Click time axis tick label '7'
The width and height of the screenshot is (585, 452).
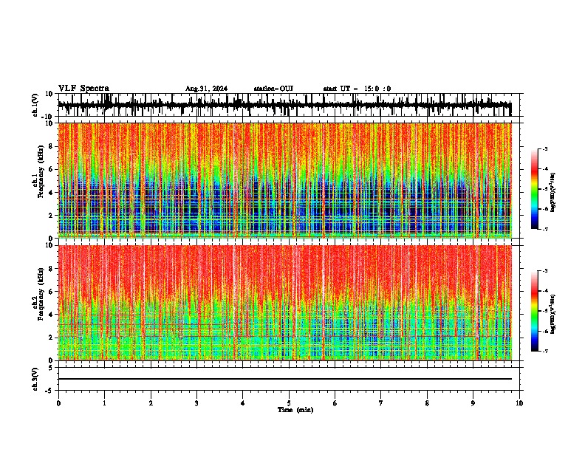pos(381,403)
